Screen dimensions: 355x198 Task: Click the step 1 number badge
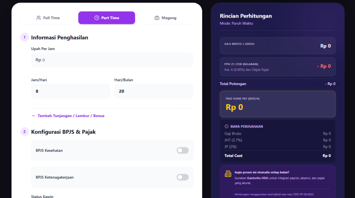coord(25,37)
